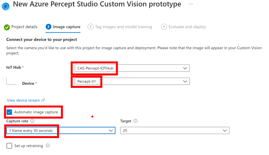Uncheck the Automatic image capture checkbox

[9, 112]
